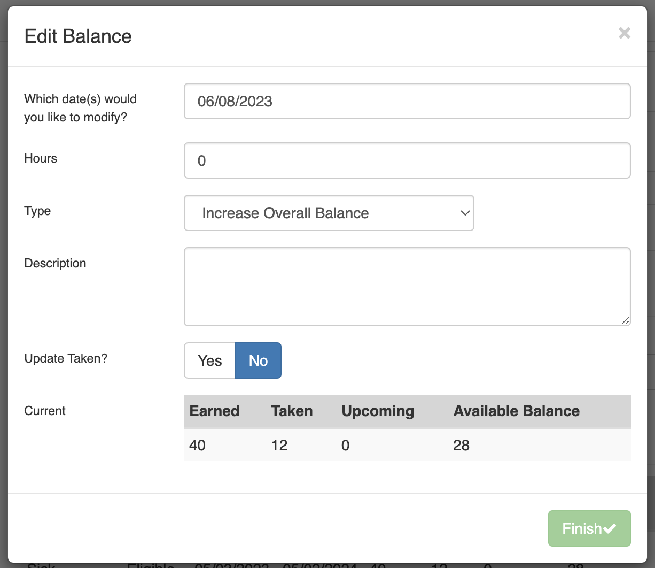Click the Taken value 12
The height and width of the screenshot is (568, 655).
click(x=279, y=445)
